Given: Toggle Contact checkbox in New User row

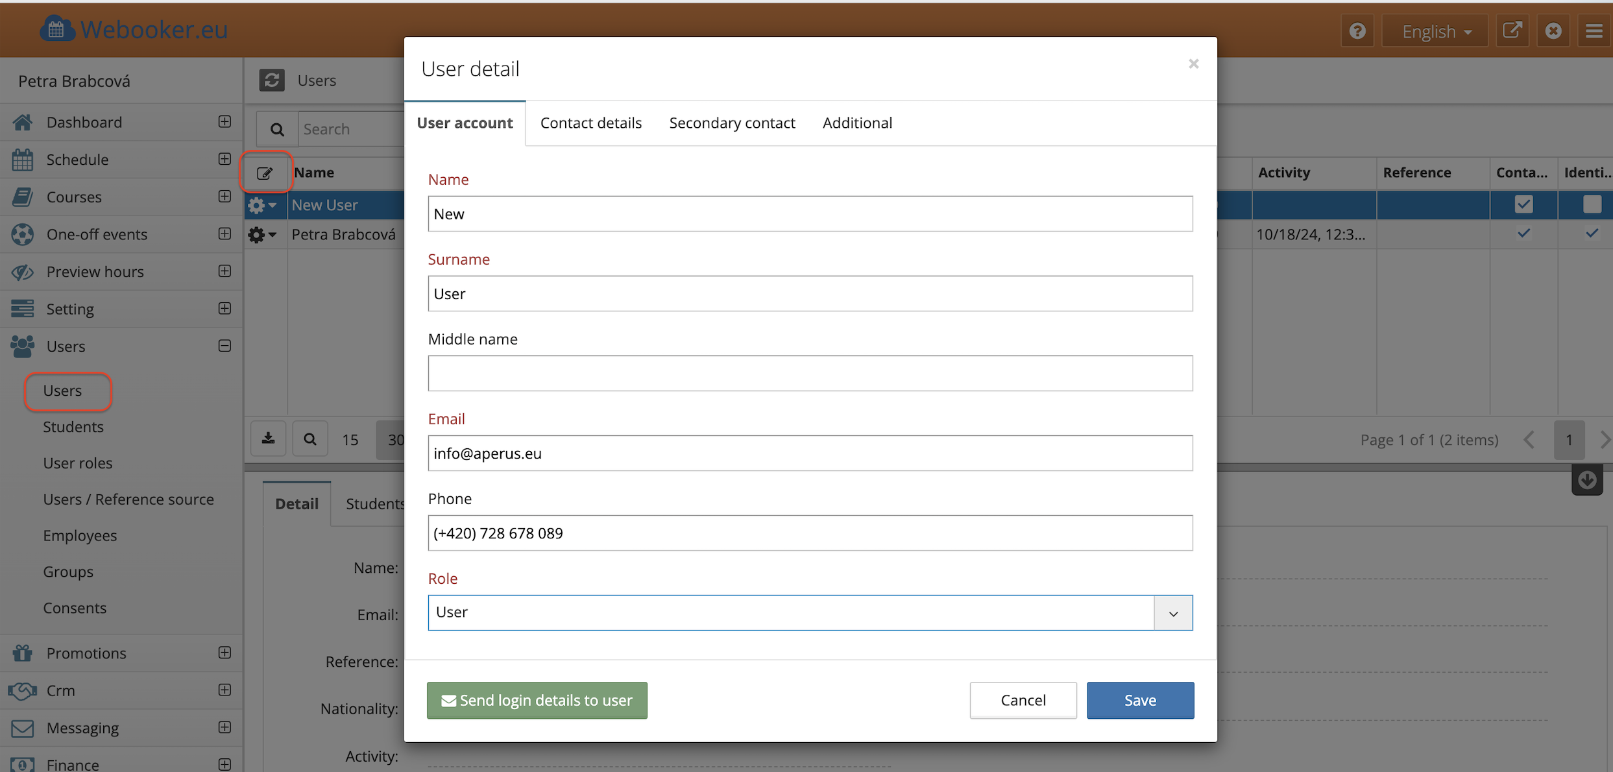Looking at the screenshot, I should pyautogui.click(x=1523, y=204).
